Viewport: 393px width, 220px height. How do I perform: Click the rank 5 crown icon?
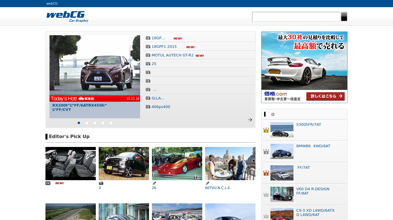coord(266,216)
